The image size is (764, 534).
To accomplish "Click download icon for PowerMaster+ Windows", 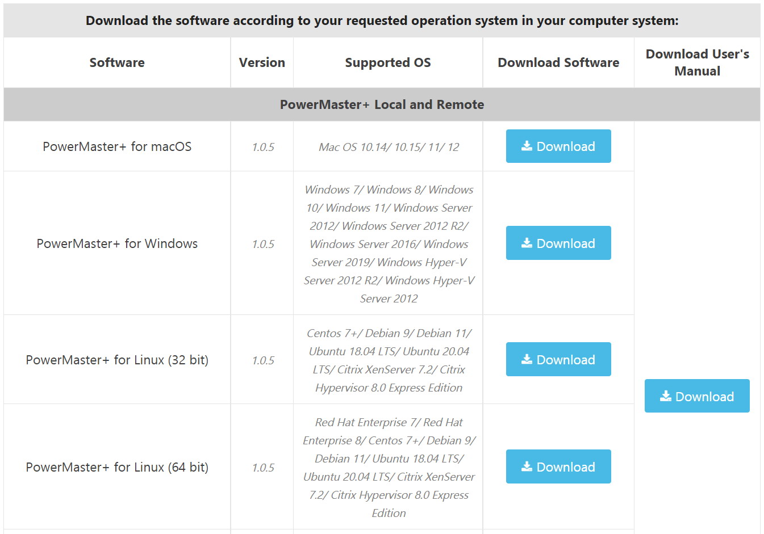I will coord(527,243).
